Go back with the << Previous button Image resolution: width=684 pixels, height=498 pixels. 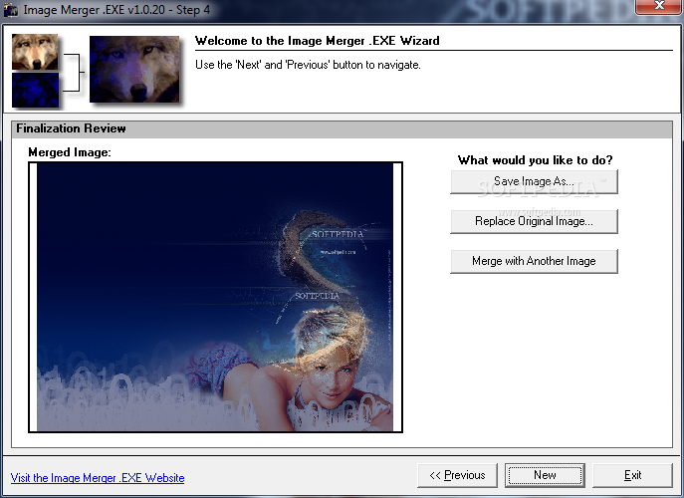[x=457, y=475]
